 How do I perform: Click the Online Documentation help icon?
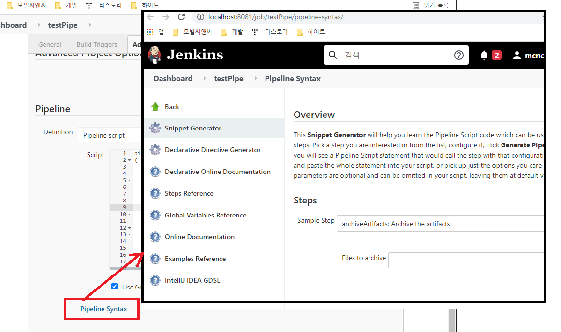pos(155,237)
